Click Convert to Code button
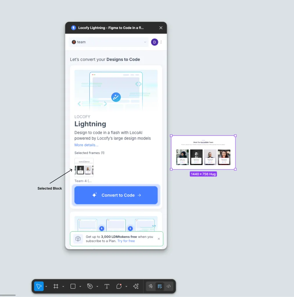Image resolution: width=294 pixels, height=297 pixels. [x=116, y=195]
